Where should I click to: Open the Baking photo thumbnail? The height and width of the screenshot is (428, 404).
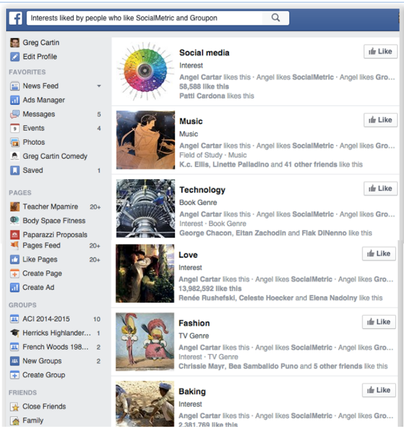point(145,404)
